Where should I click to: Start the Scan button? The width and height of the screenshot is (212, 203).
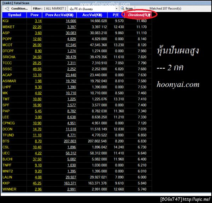click(x=127, y=8)
